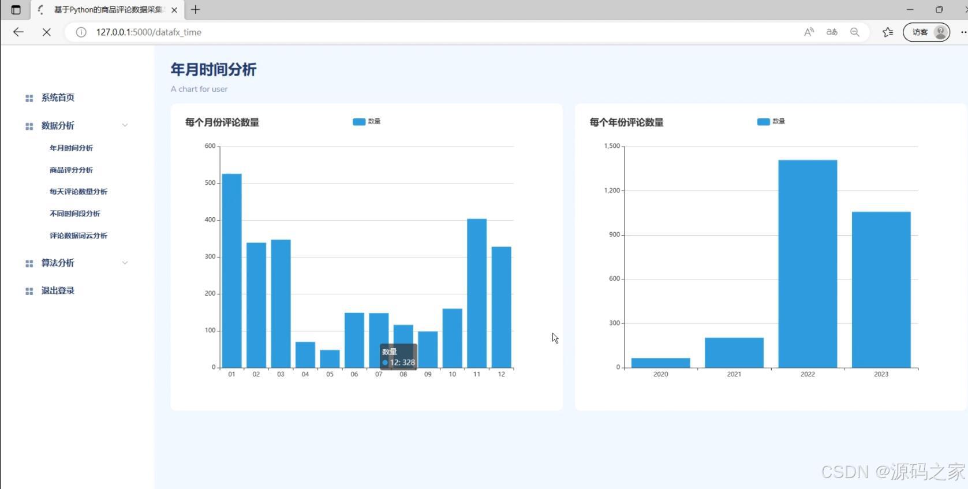Screen dimensions: 968x489
Task: Click the 1,500 y-axis label
Action: (x=612, y=146)
